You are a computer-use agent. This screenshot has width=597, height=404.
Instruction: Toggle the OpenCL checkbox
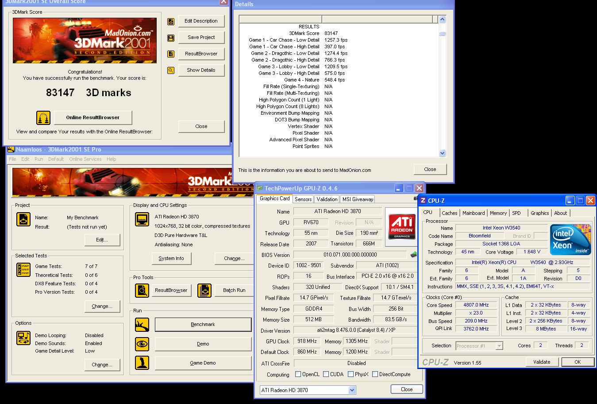(298, 374)
